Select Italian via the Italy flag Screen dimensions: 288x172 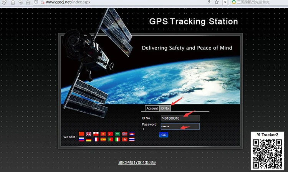[118, 139]
